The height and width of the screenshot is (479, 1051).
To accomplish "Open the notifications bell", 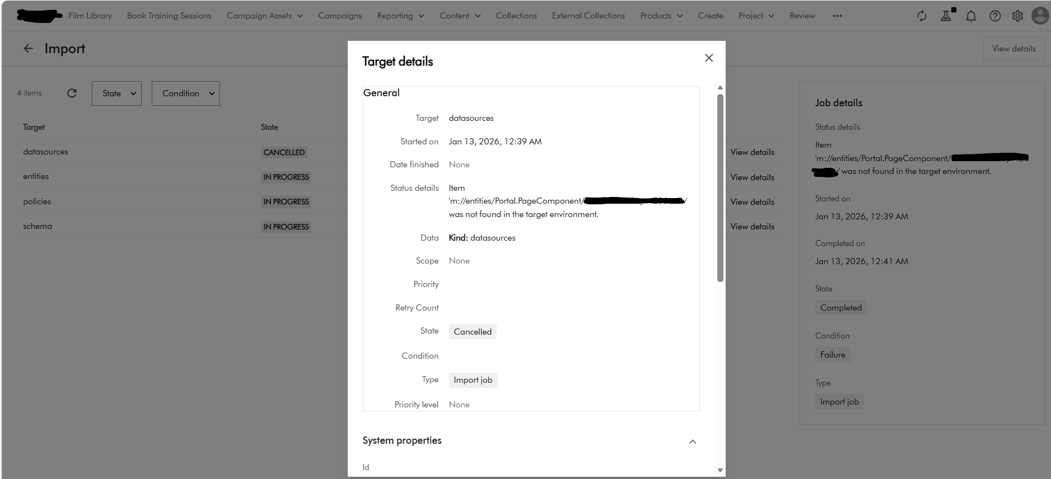I will (x=971, y=16).
